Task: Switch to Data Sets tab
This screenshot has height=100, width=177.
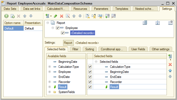Action: pos(10,9)
